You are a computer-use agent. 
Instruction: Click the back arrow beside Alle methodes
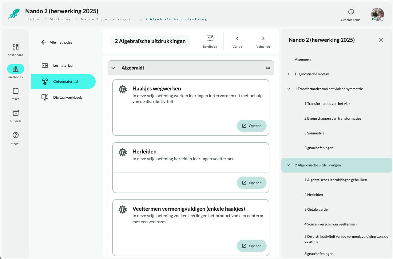coord(44,42)
